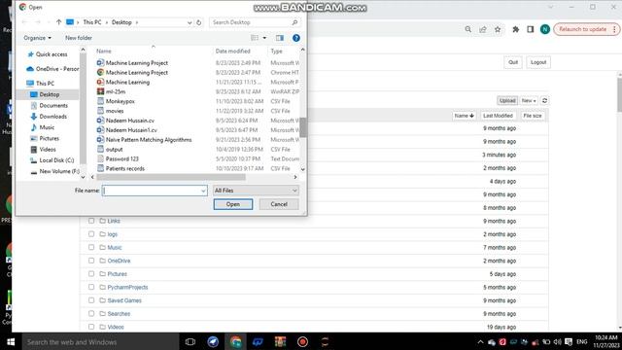Expand the File name history dropdown
This screenshot has height=350, width=622.
(203, 191)
